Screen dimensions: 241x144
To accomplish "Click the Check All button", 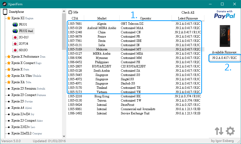I will (188, 13).
